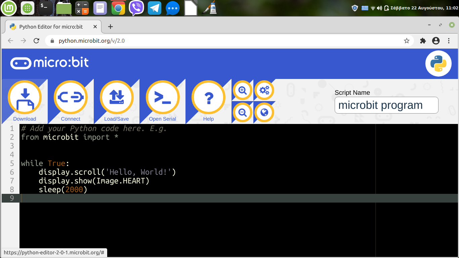Open the blue chat bubble app
This screenshot has height=258, width=459.
tap(173, 8)
